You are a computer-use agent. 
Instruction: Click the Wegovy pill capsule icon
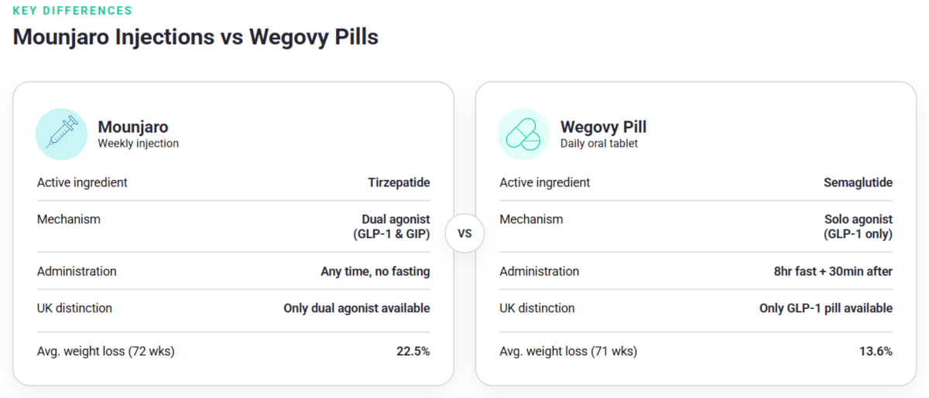pyautogui.click(x=523, y=134)
